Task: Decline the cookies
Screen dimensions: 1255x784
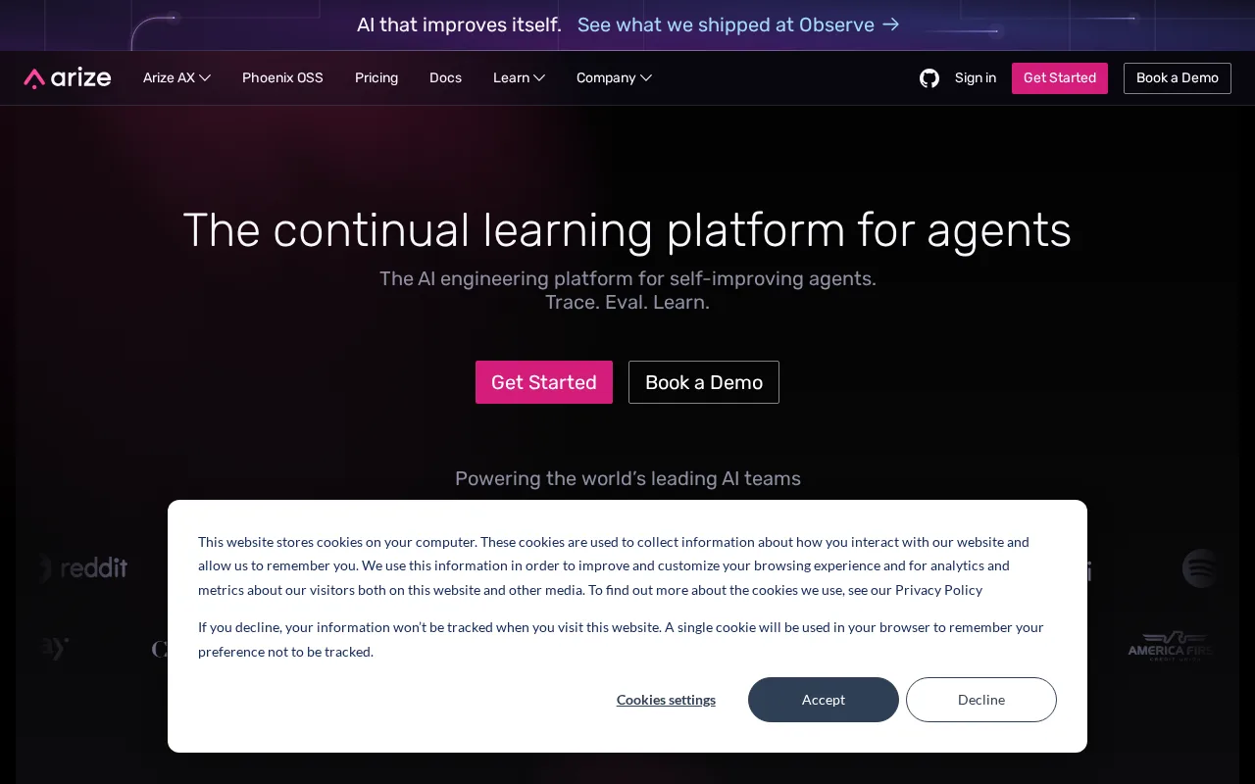Action: (981, 700)
